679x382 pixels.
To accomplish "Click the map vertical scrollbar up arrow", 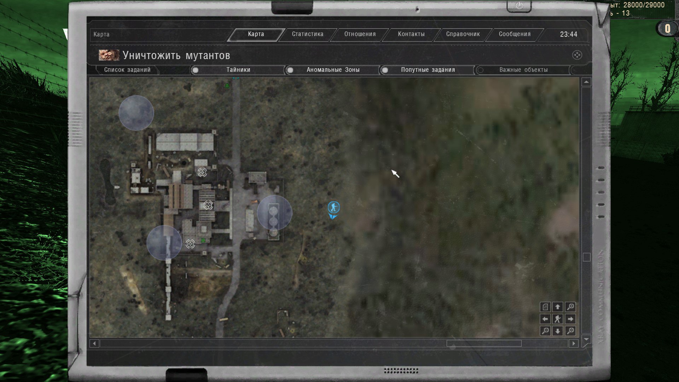I will coord(586,82).
